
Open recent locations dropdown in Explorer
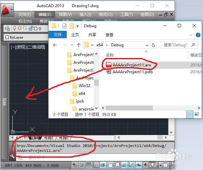72,45
